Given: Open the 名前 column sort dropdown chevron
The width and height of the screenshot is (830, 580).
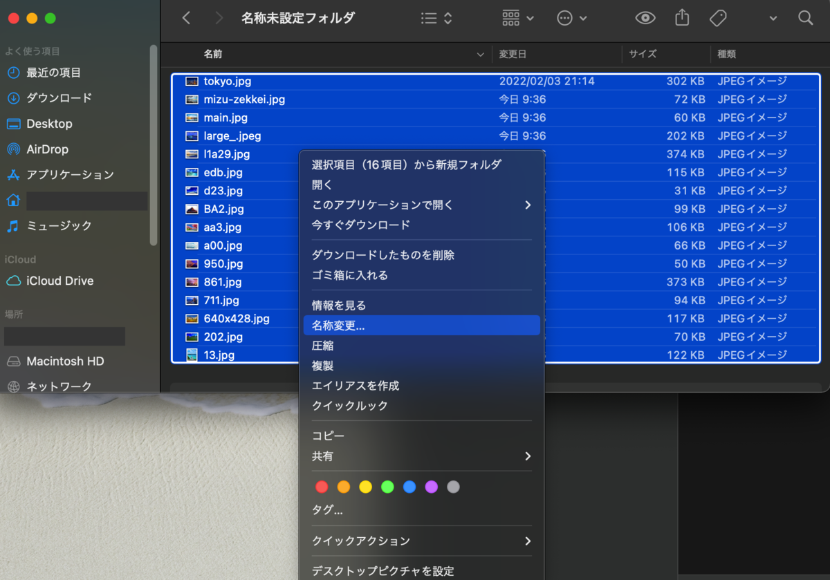Looking at the screenshot, I should point(480,54).
